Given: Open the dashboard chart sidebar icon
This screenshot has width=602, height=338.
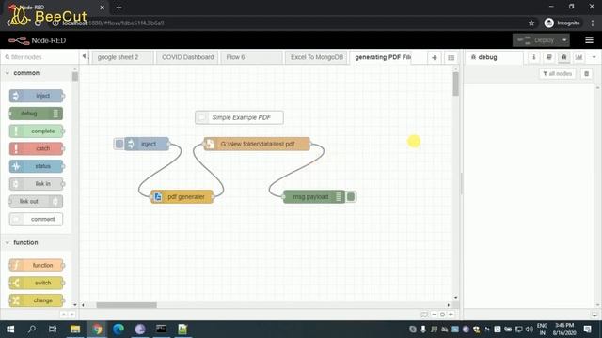Looking at the screenshot, I should click(578, 57).
